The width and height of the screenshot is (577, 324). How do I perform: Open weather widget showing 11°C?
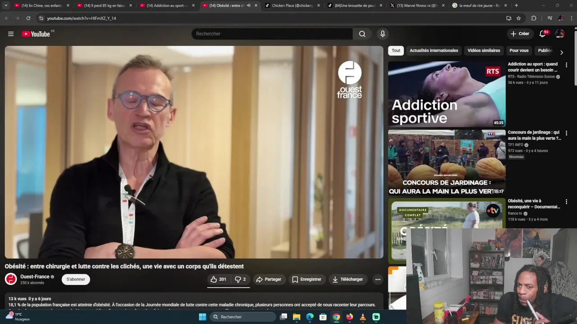[18, 317]
